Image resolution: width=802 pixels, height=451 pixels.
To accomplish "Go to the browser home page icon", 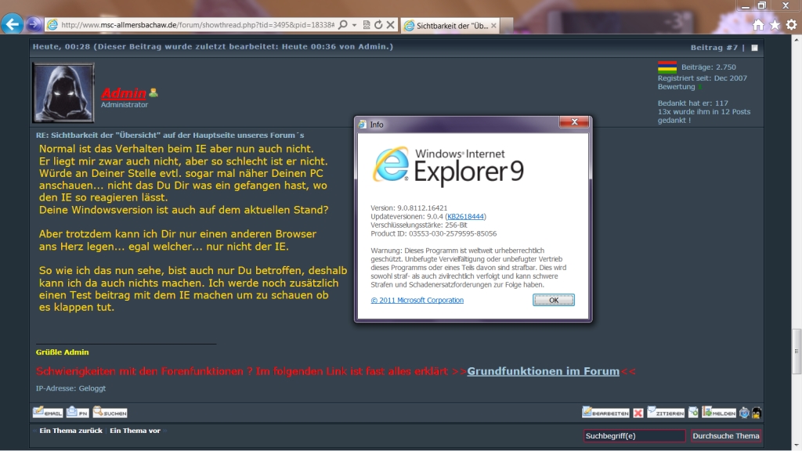I will (x=757, y=25).
